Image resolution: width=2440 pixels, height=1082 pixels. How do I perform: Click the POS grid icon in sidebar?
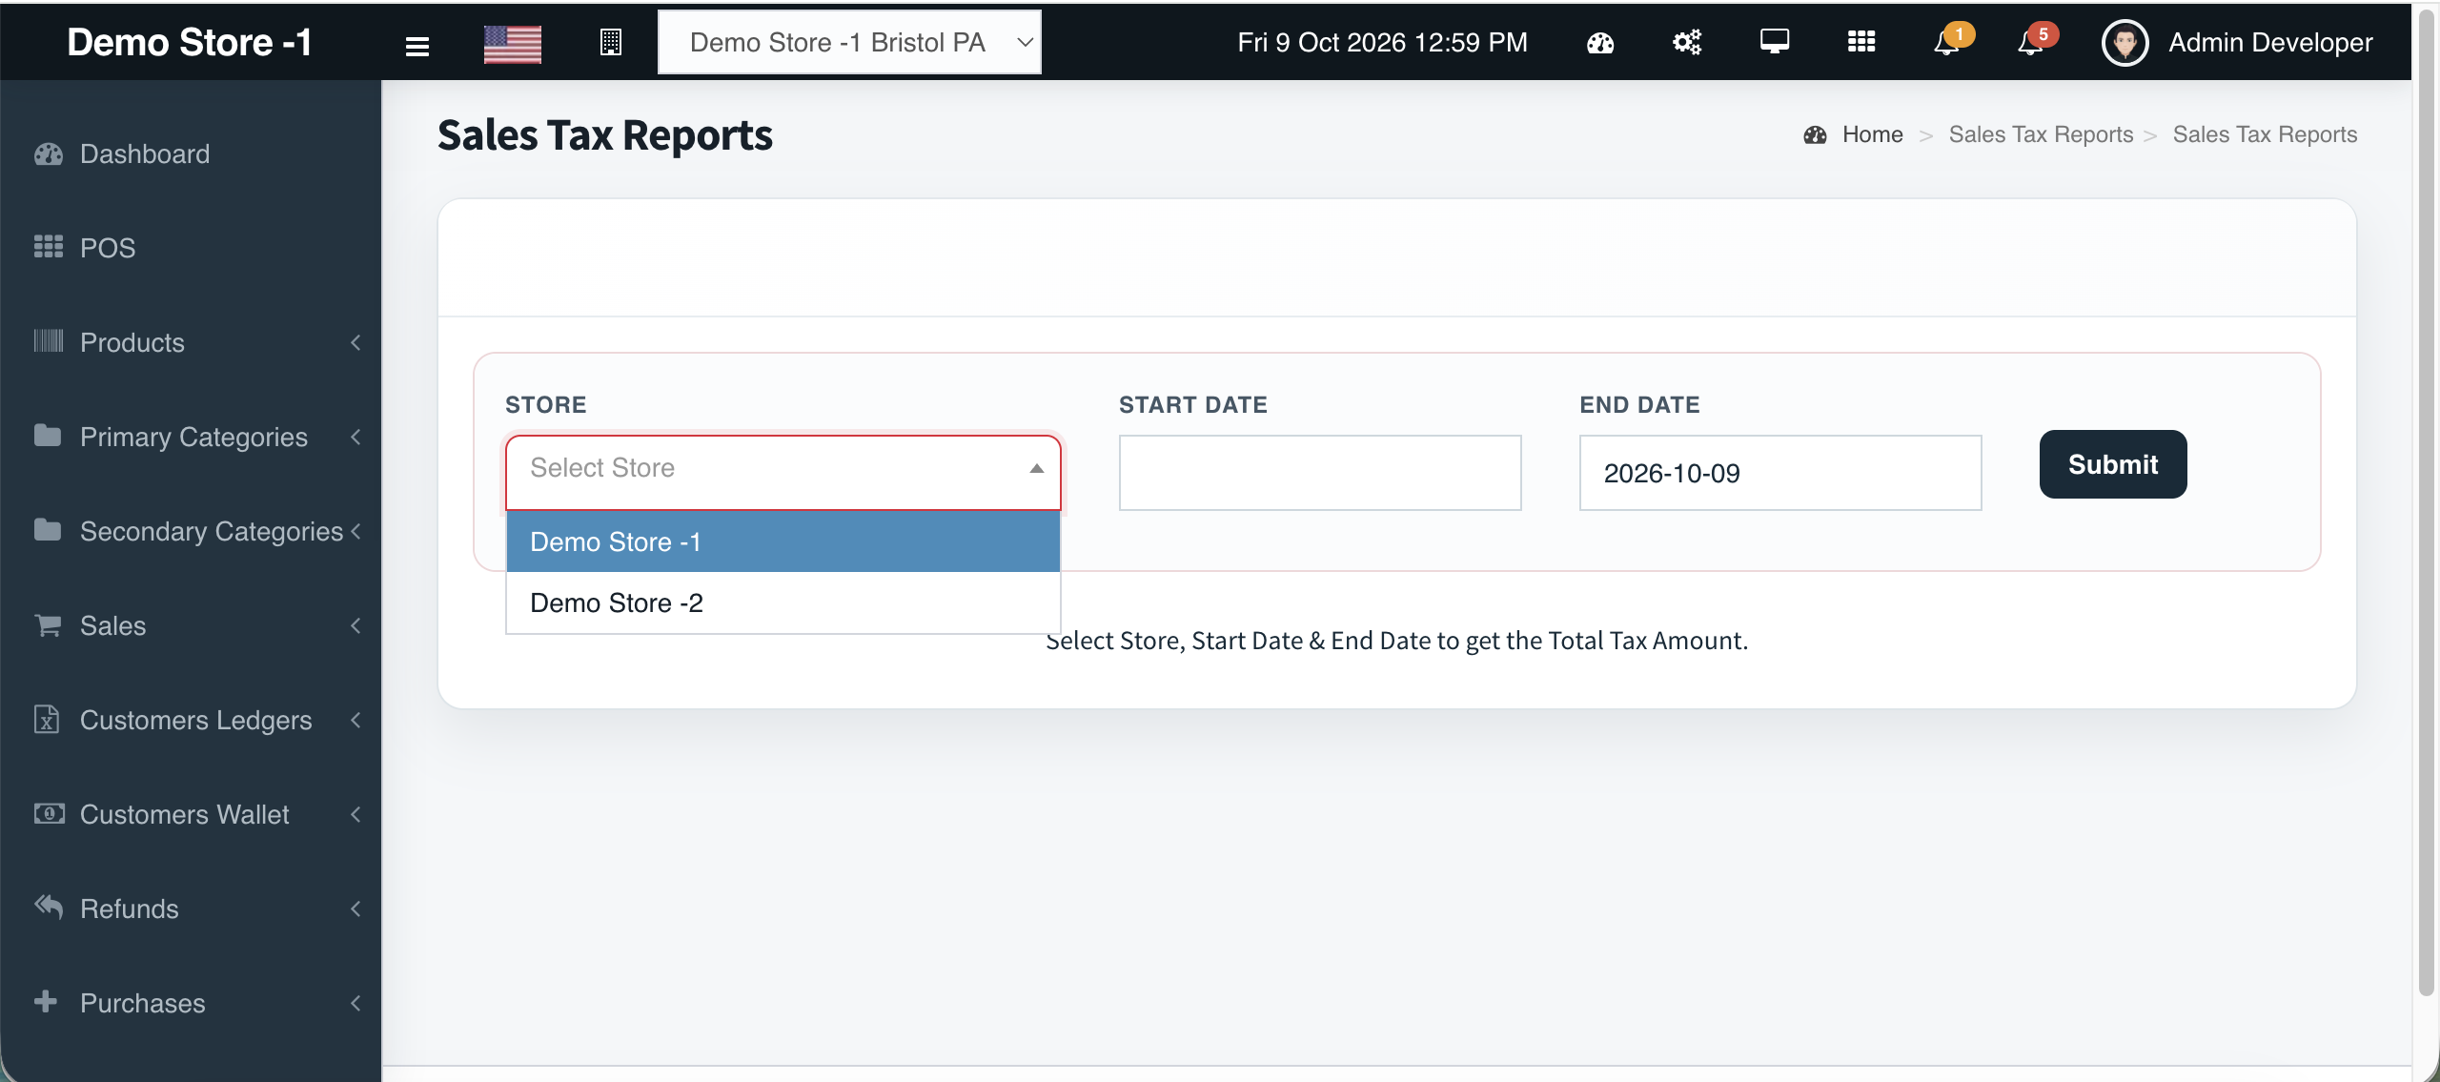49,247
